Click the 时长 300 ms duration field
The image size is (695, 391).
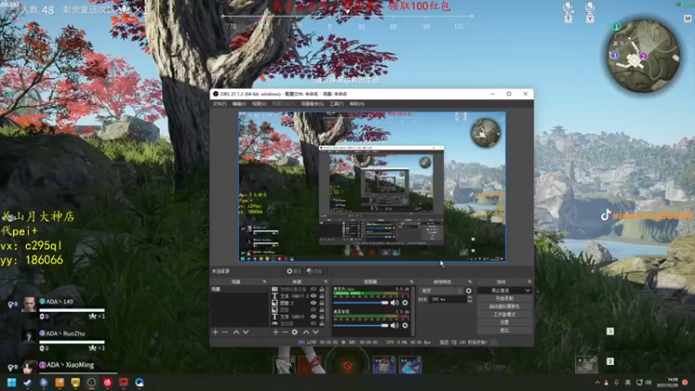[x=447, y=300]
